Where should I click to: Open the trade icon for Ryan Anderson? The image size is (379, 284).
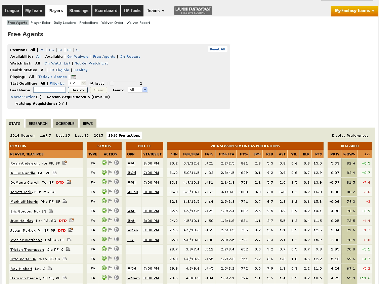tap(117, 163)
